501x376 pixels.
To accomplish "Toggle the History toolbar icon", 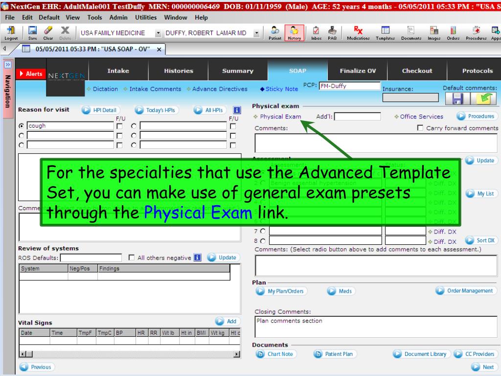I will (294, 33).
